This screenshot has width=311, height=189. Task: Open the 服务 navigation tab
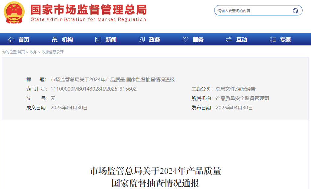[198, 40]
